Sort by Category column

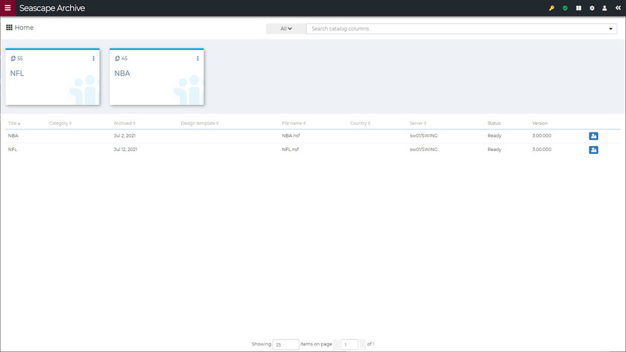pyautogui.click(x=60, y=124)
